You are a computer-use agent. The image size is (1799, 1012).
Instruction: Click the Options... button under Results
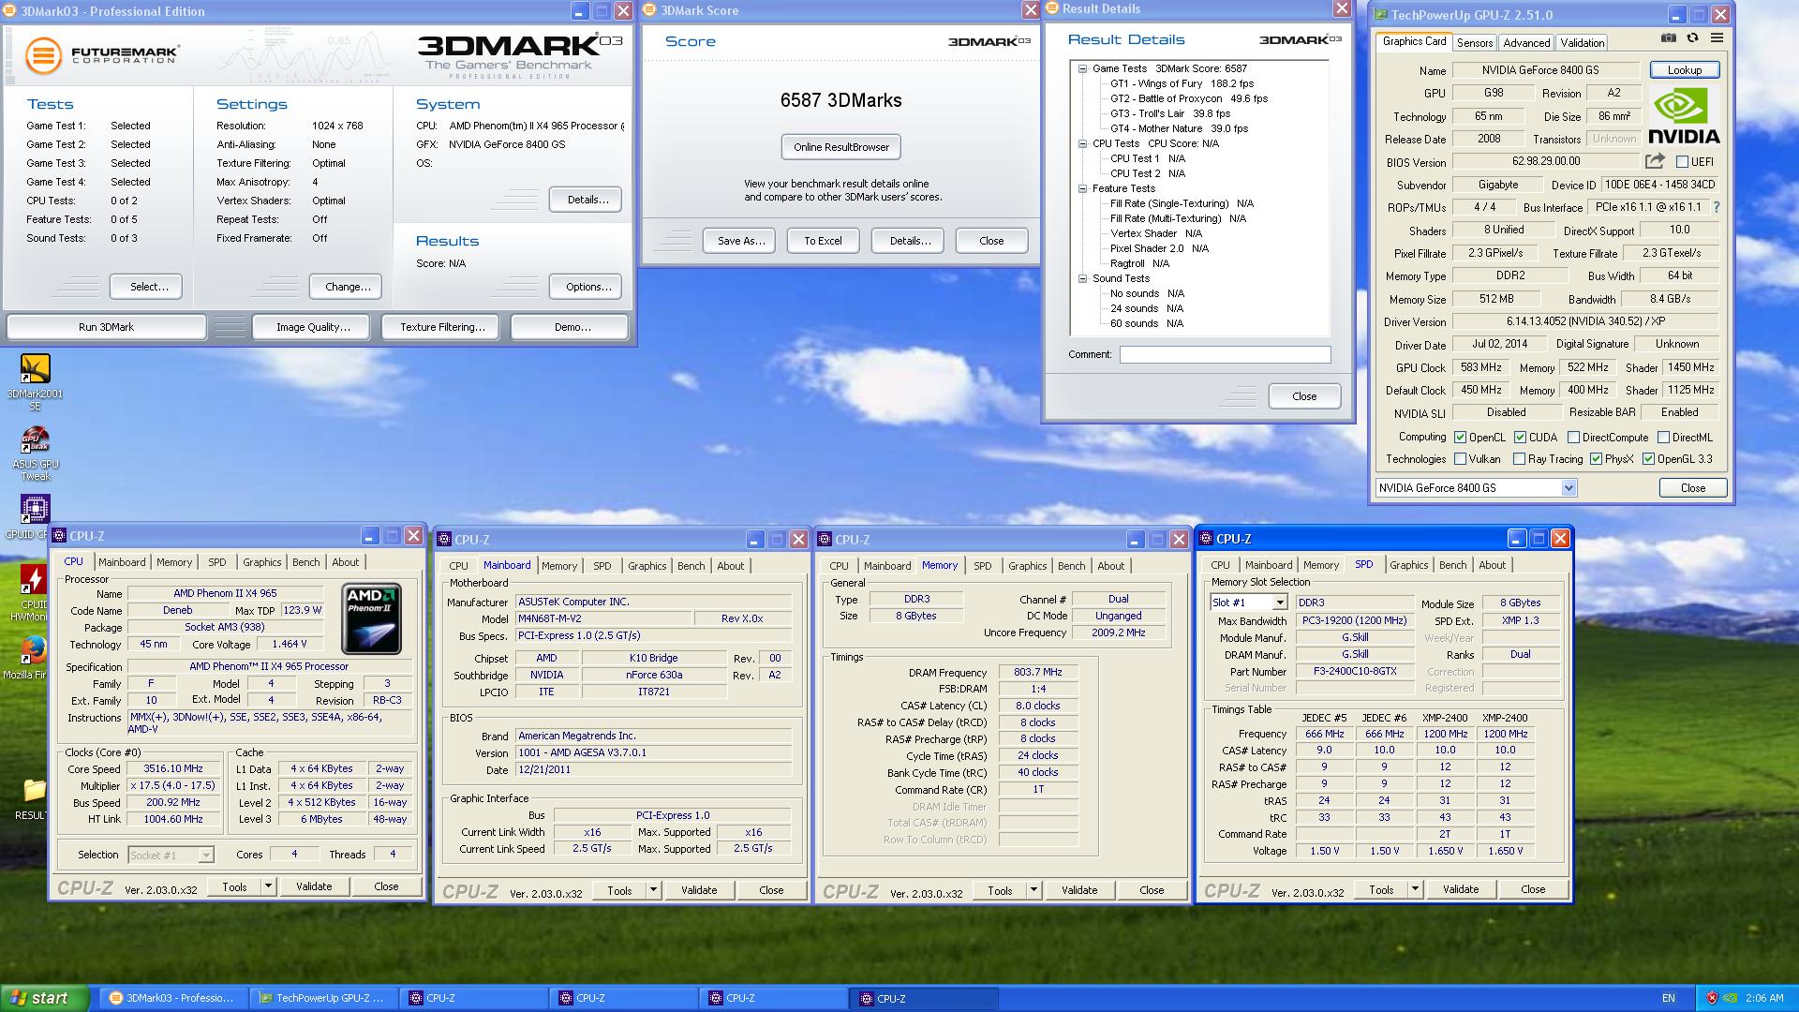[x=587, y=287]
